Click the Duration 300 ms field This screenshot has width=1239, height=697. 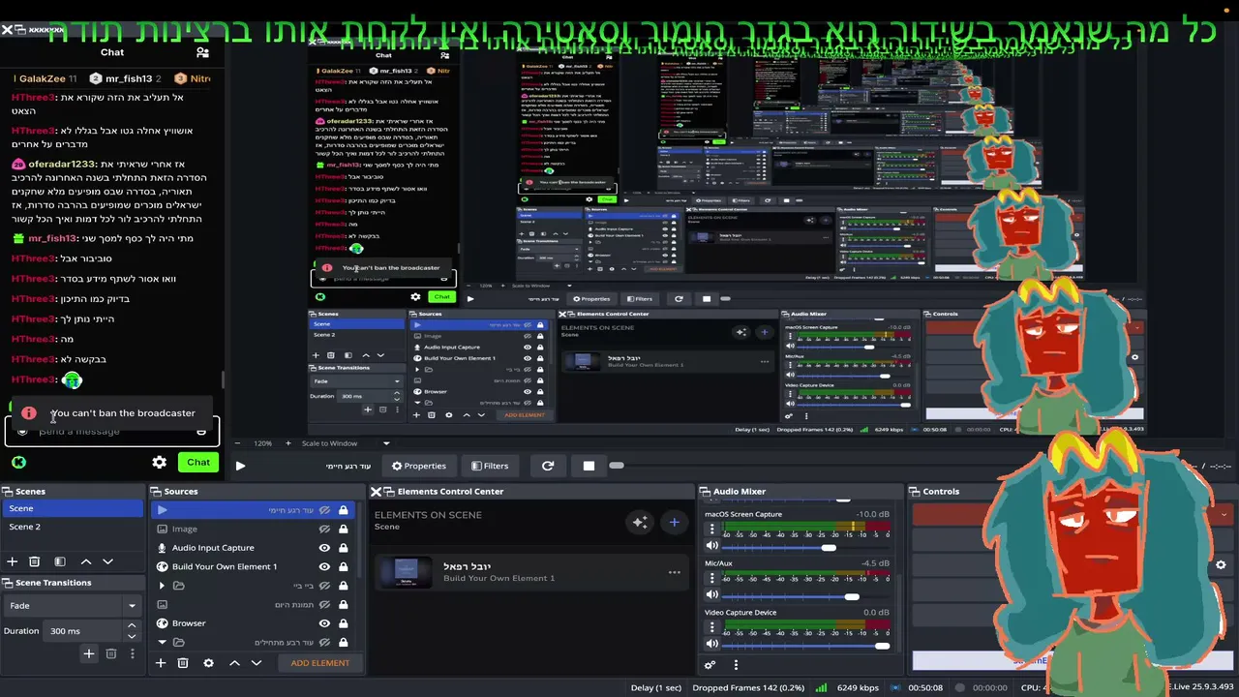click(84, 631)
